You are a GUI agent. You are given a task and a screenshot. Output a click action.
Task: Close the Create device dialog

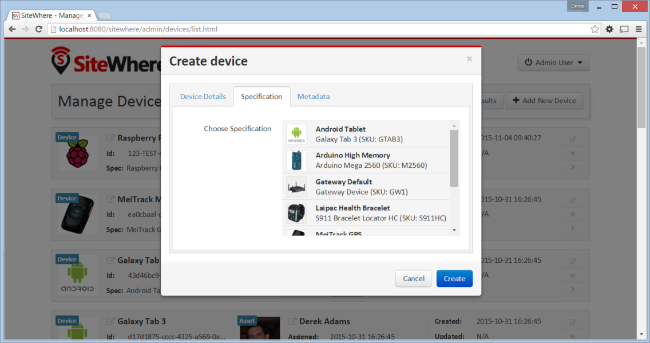(x=469, y=59)
